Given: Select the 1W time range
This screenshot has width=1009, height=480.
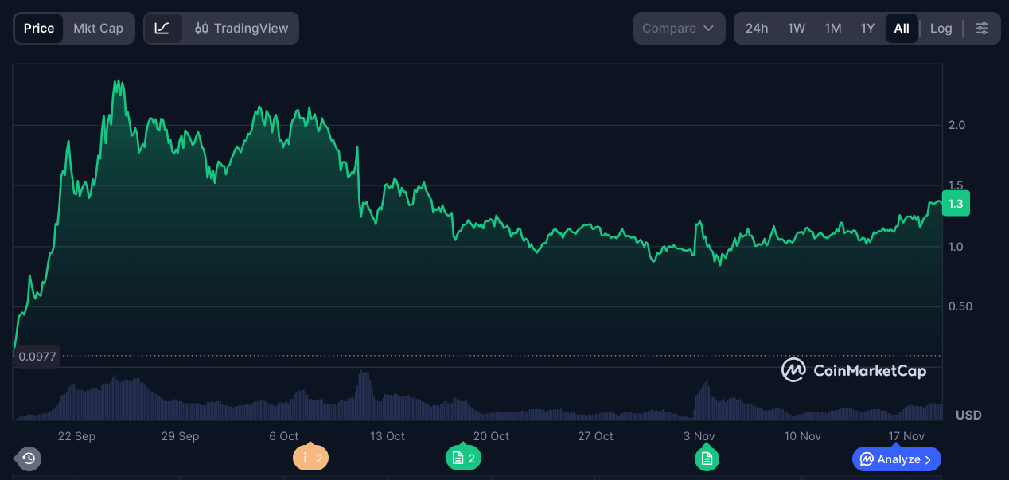Looking at the screenshot, I should click(x=797, y=29).
